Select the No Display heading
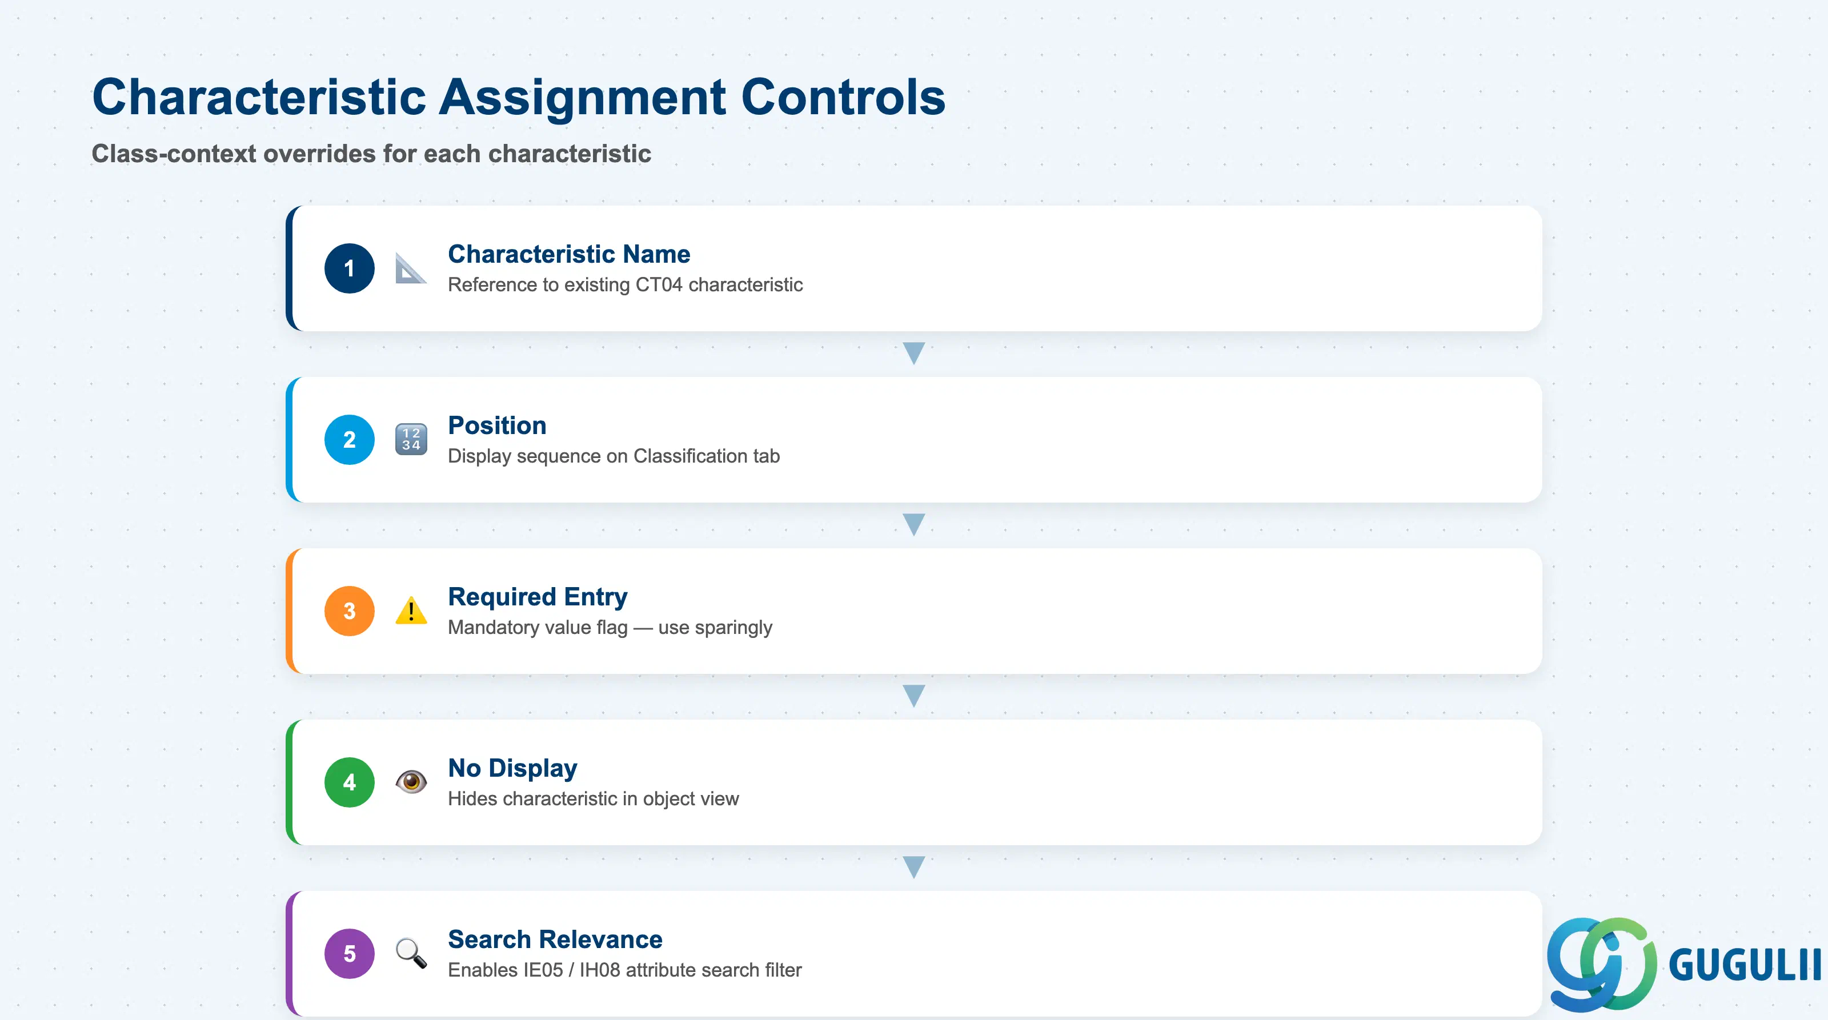 coord(512,768)
